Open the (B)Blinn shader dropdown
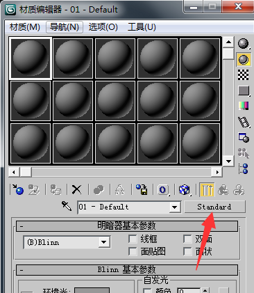 104,242
